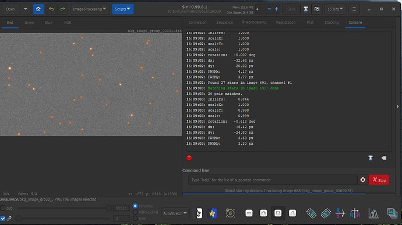Mirror the image horizontally

coord(340,213)
